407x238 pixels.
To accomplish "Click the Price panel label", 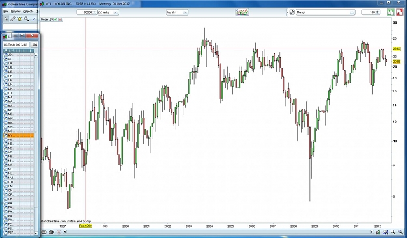I will (x=44, y=20).
